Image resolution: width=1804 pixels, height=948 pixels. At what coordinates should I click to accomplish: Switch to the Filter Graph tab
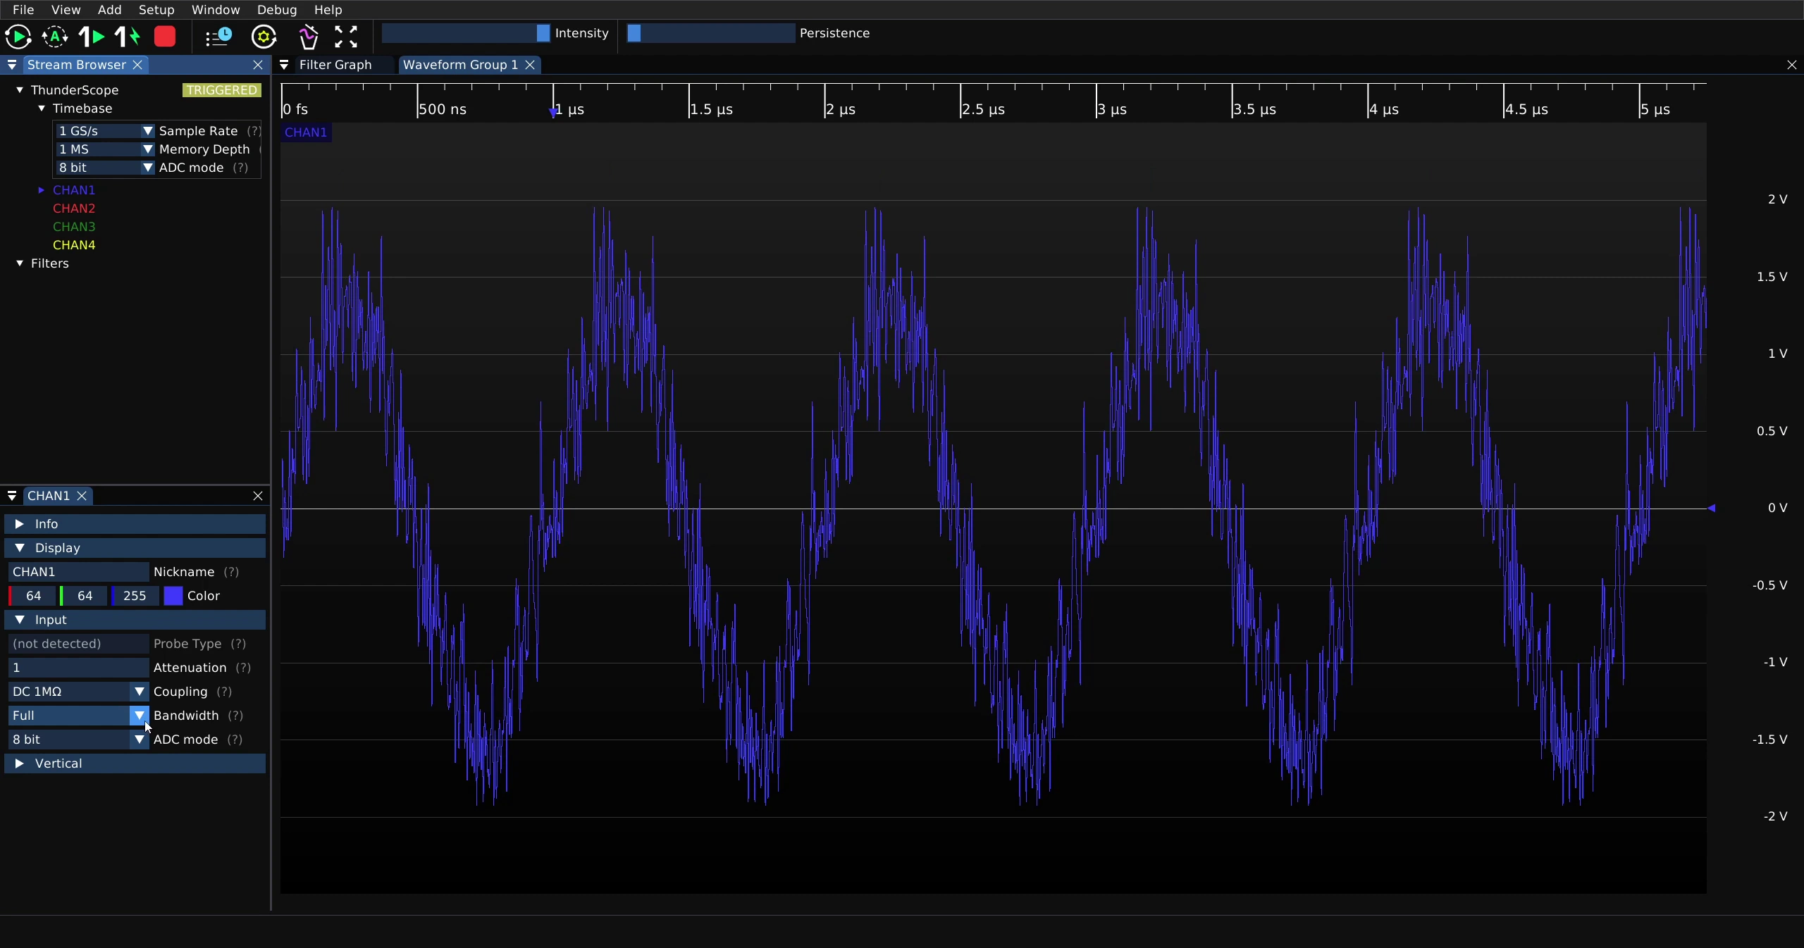(335, 65)
